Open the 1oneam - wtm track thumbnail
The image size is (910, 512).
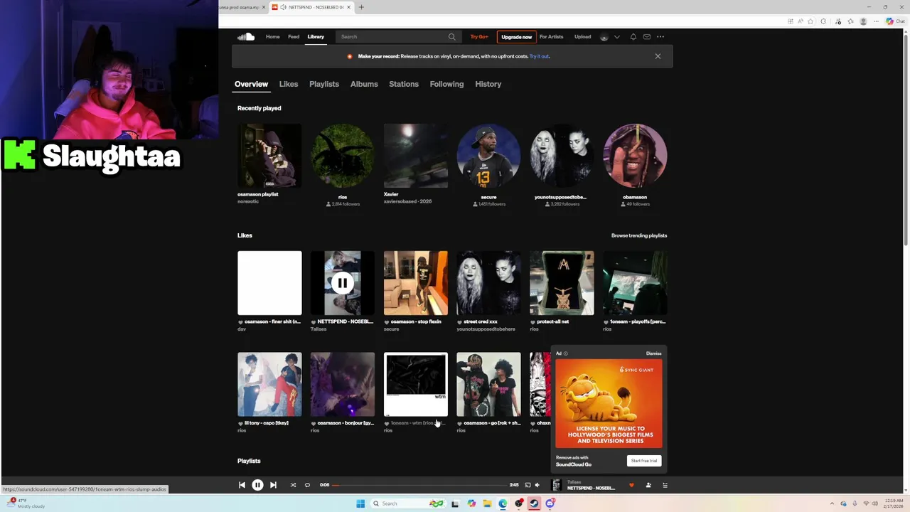click(x=416, y=385)
